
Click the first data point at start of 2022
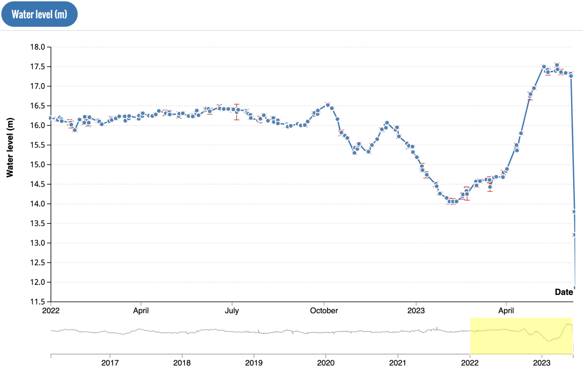(50, 118)
